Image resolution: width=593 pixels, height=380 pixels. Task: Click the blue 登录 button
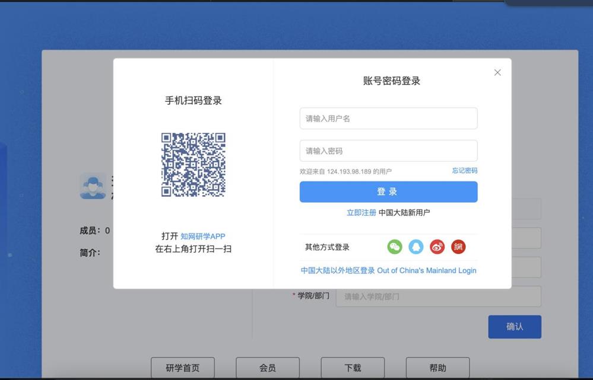388,192
